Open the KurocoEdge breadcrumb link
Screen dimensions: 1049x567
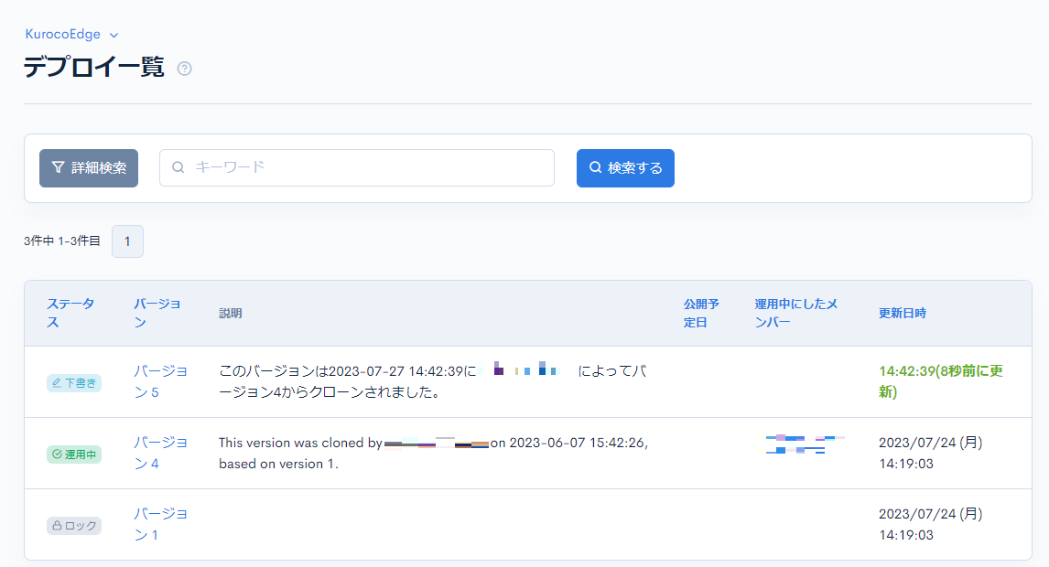point(63,34)
